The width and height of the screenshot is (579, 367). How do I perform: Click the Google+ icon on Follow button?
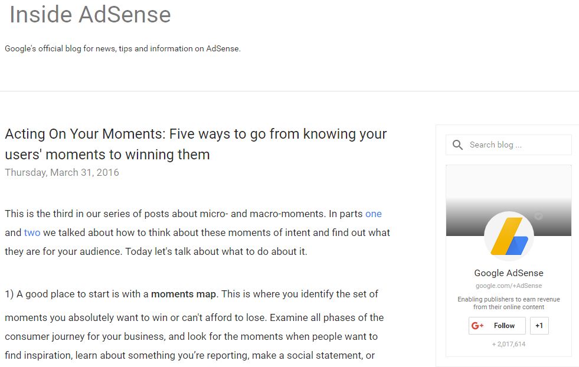pos(478,326)
